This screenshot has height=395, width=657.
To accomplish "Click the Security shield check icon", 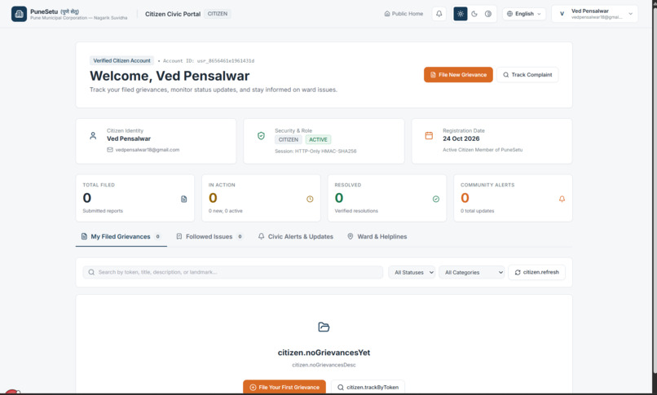I will coord(261,136).
